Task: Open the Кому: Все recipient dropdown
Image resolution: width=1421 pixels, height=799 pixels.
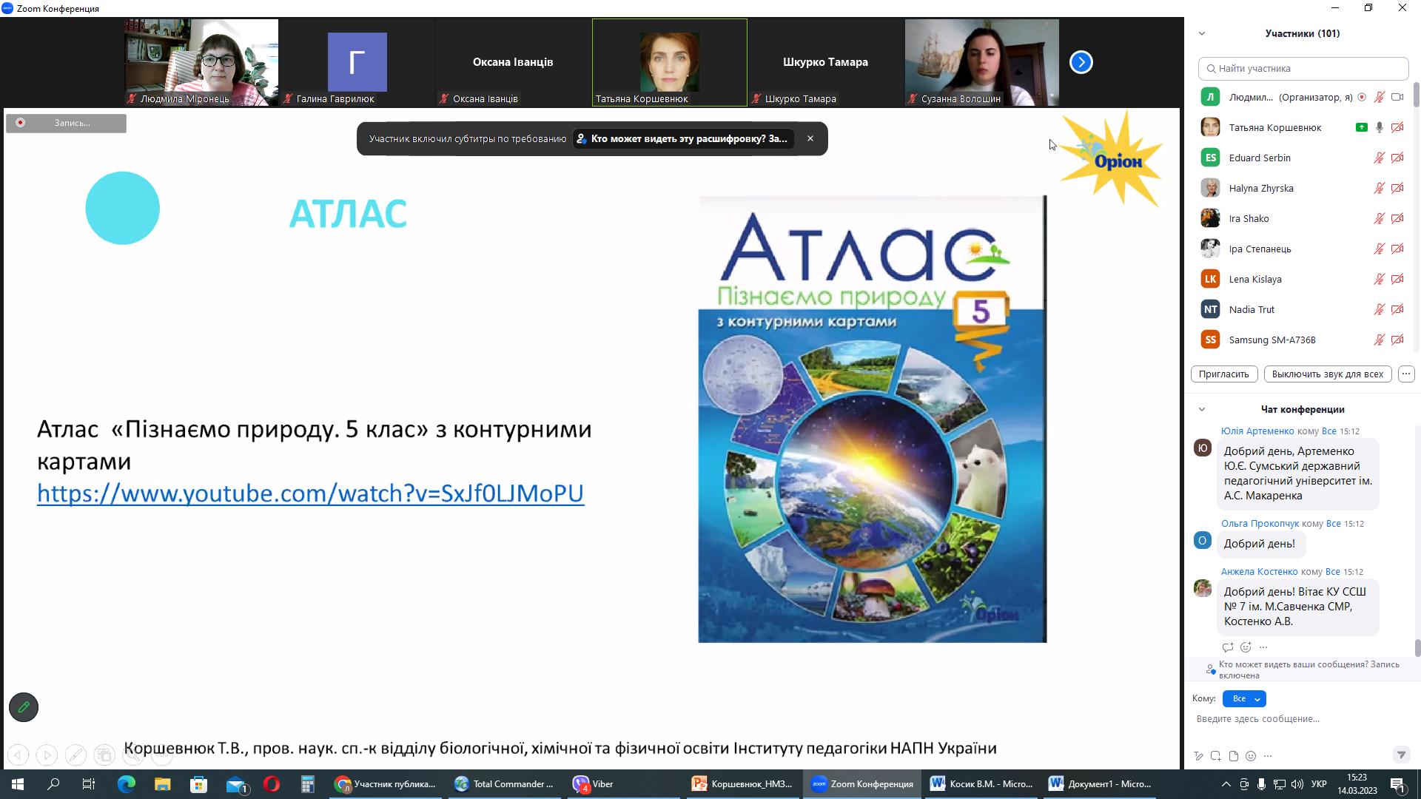Action: [1244, 698]
